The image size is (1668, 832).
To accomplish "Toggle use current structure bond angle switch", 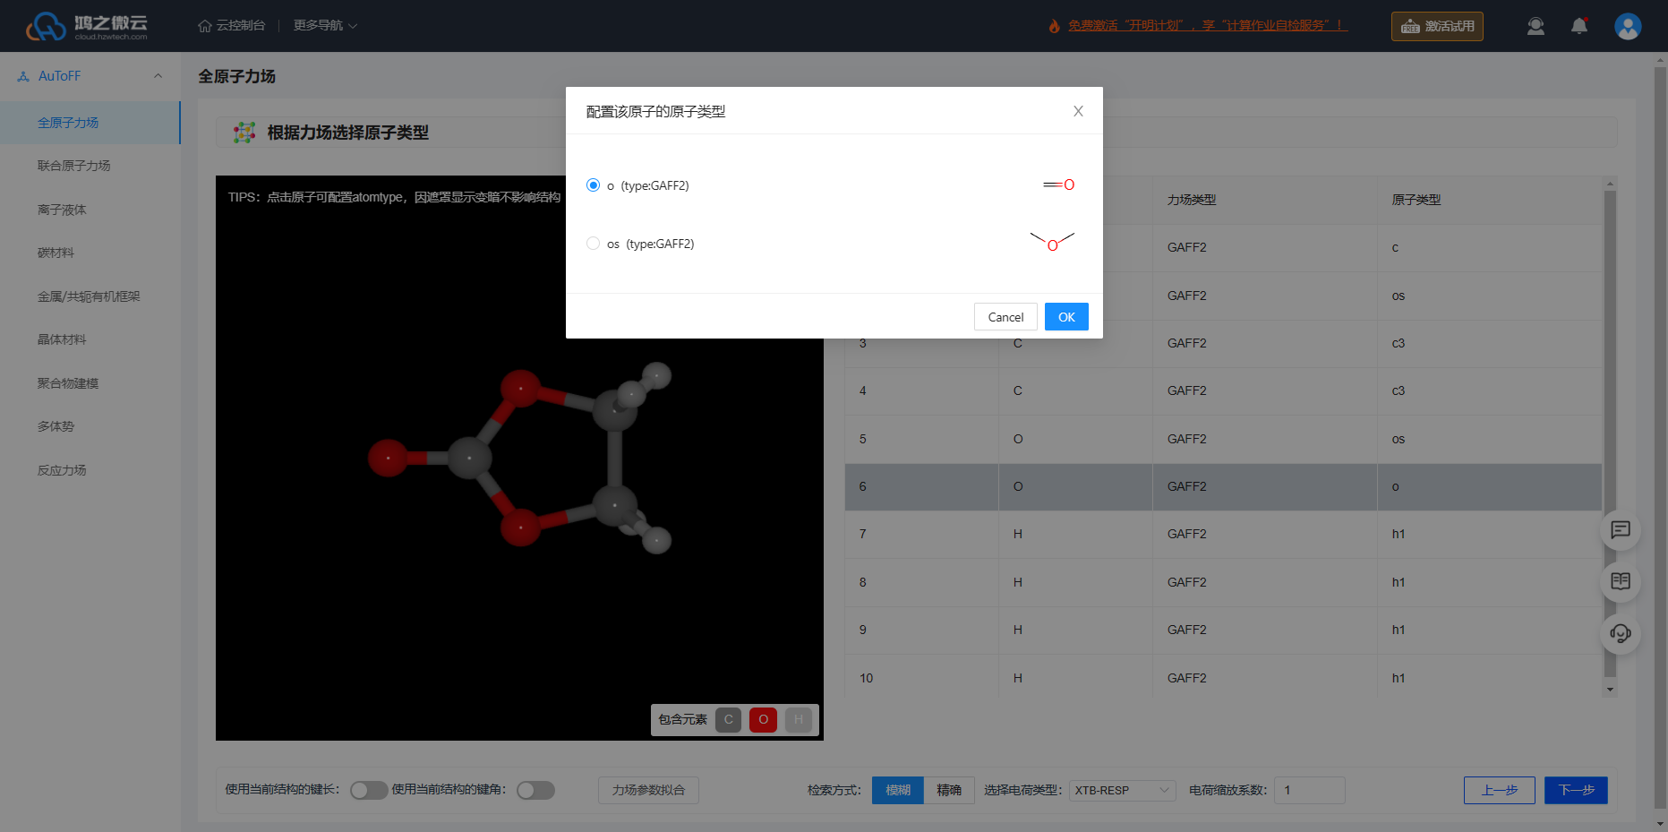I will pos(535,790).
